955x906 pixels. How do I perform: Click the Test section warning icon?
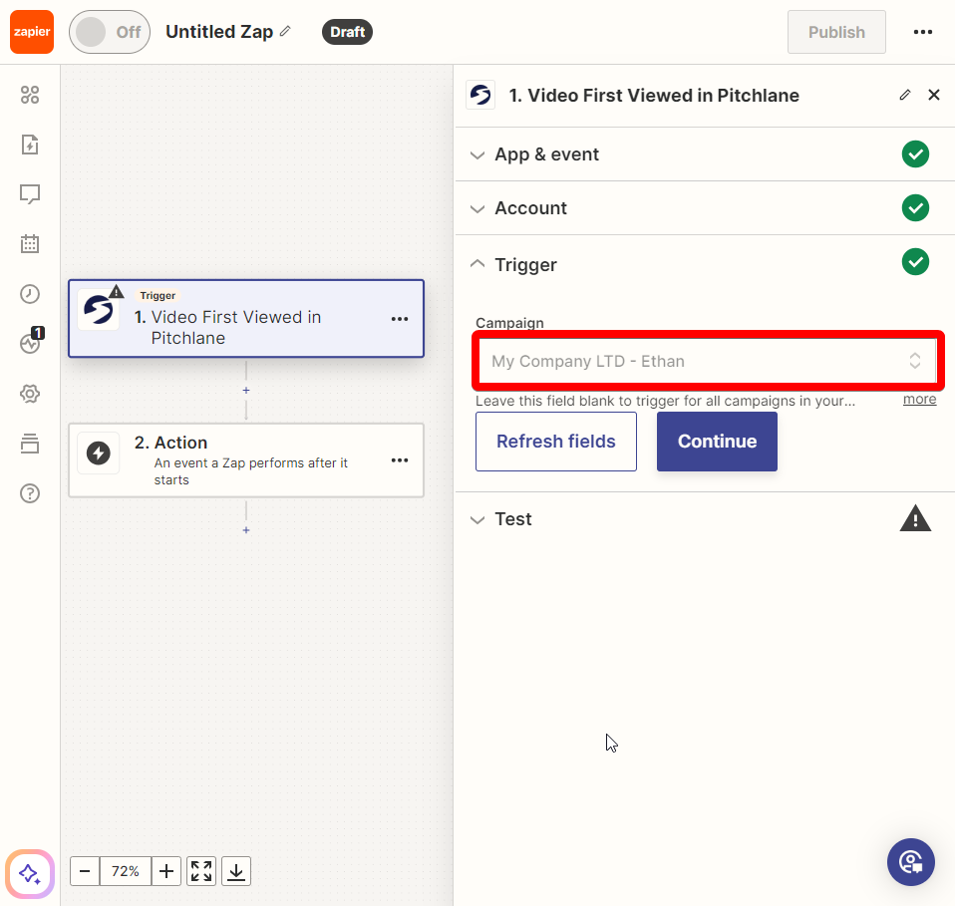[x=915, y=518]
